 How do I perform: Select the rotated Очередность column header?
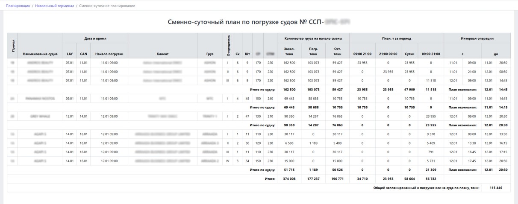[228, 46]
